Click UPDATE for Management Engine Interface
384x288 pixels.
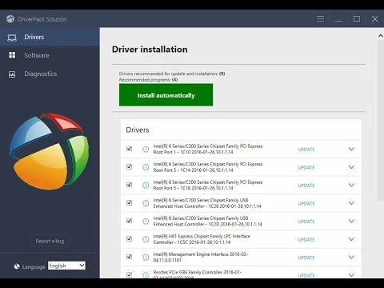click(x=306, y=258)
